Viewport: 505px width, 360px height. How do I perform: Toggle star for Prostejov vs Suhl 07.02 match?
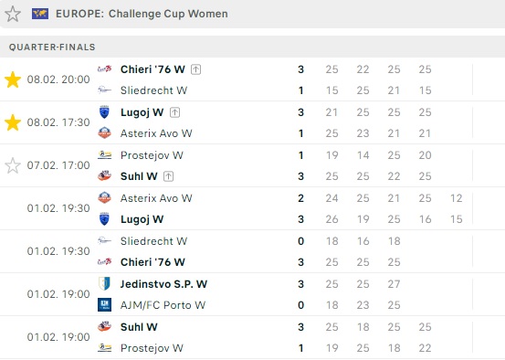13,165
